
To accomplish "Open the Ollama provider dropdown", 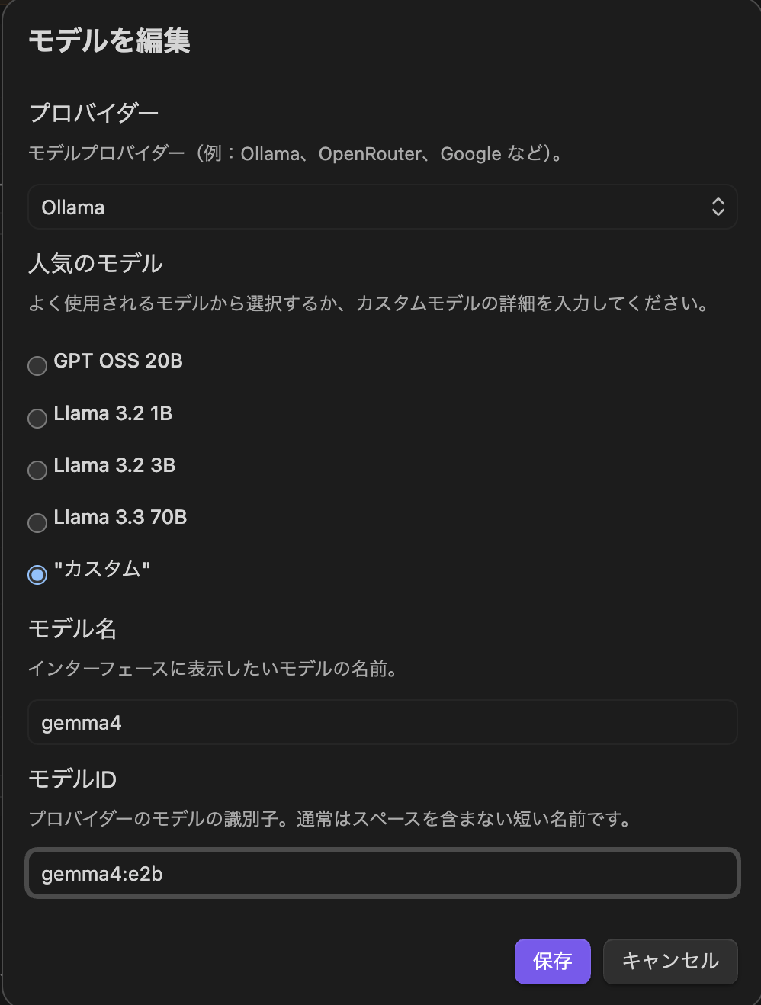I will click(x=381, y=207).
